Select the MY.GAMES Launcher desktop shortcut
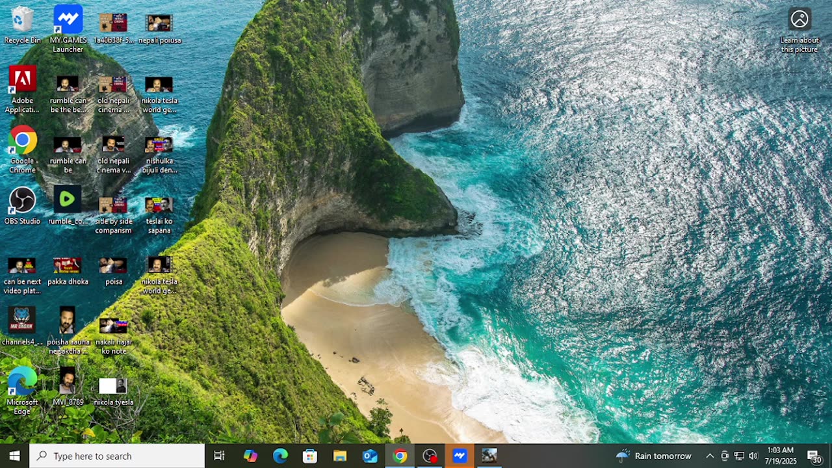Screen dimensions: 832x468 [68, 29]
